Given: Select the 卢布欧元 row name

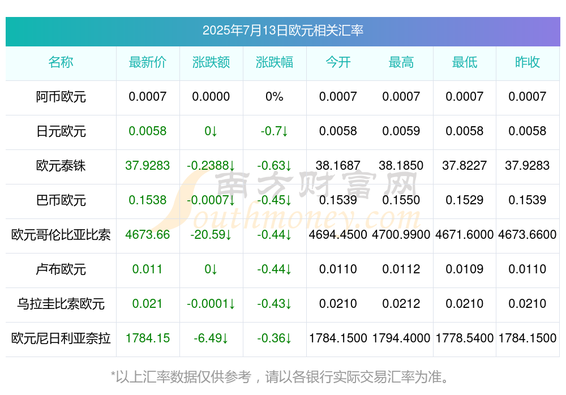Looking at the screenshot, I should 61,269.
